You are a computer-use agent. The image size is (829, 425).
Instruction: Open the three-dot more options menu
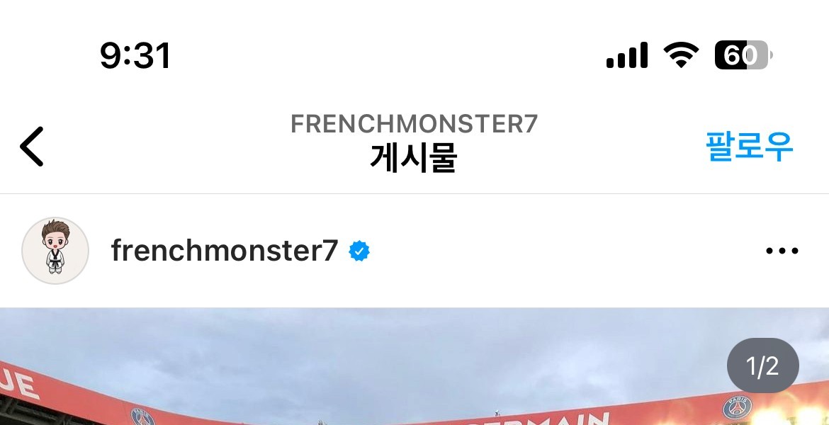[x=782, y=251]
